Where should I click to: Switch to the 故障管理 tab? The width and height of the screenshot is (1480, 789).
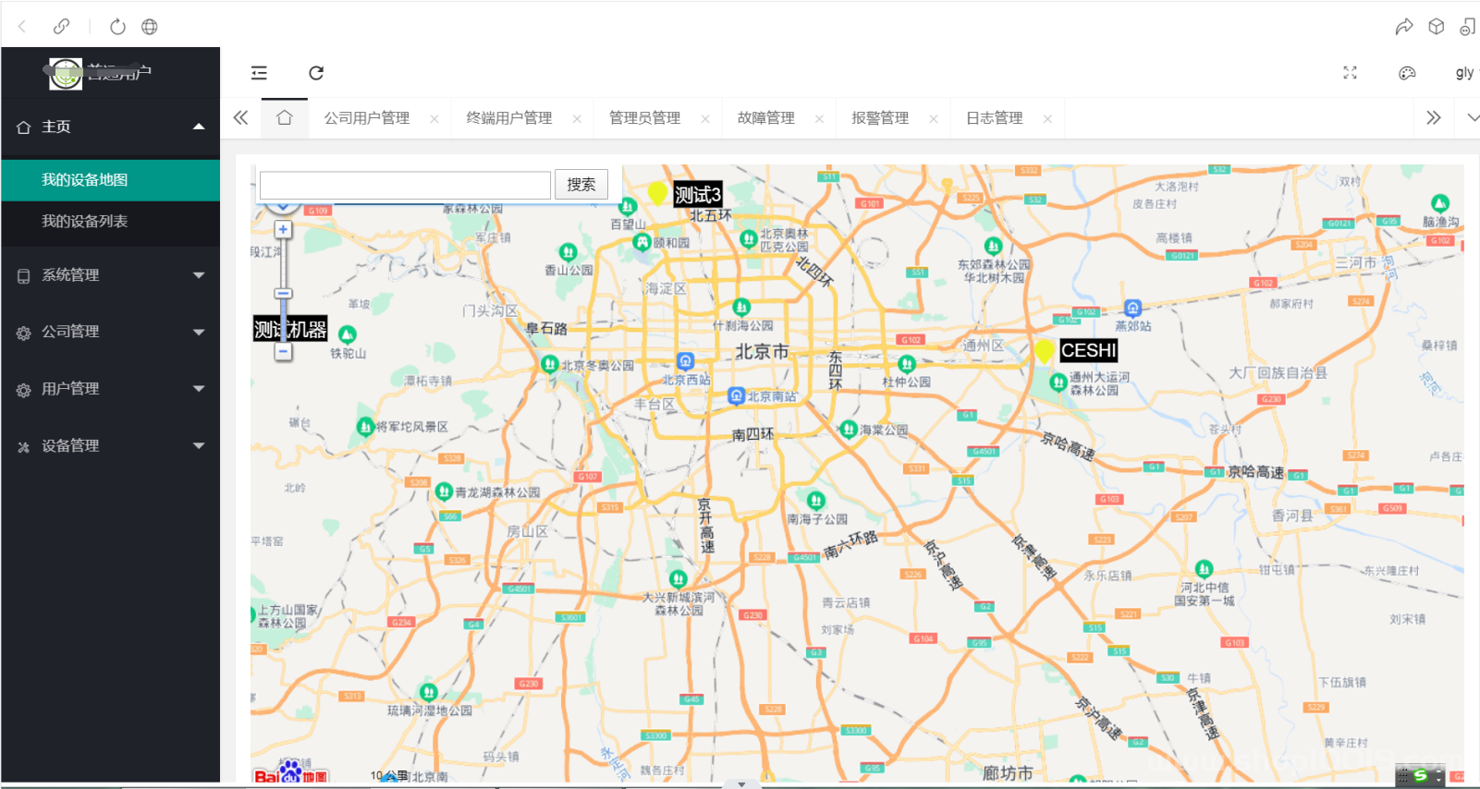(x=765, y=118)
